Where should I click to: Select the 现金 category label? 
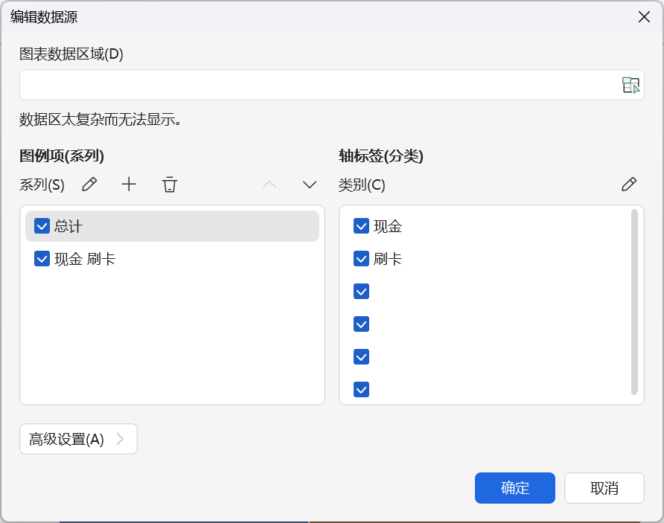click(x=388, y=226)
